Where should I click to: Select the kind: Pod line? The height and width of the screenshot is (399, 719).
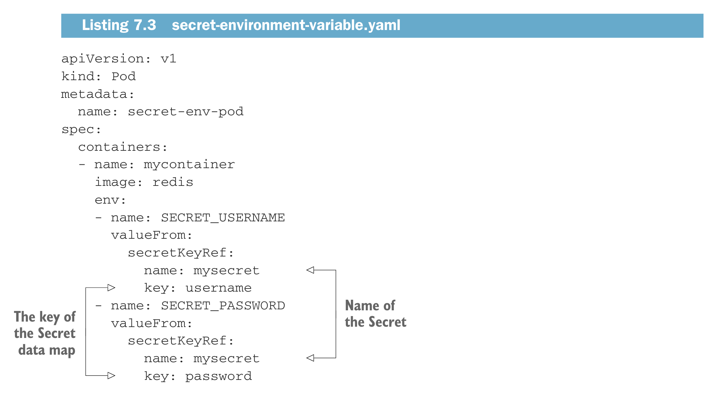[98, 76]
